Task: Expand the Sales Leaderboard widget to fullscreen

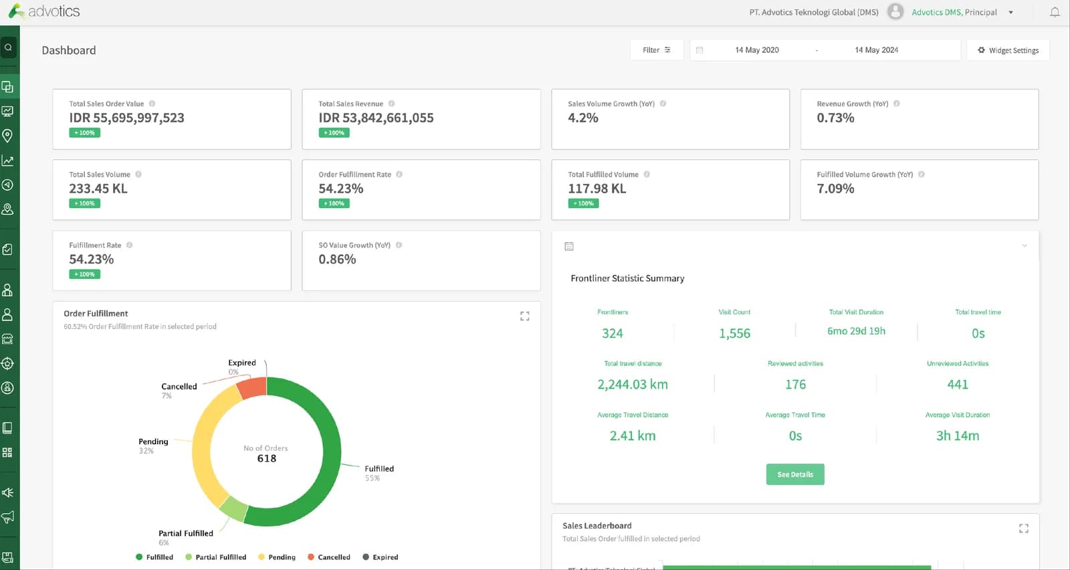Action: tap(1024, 529)
